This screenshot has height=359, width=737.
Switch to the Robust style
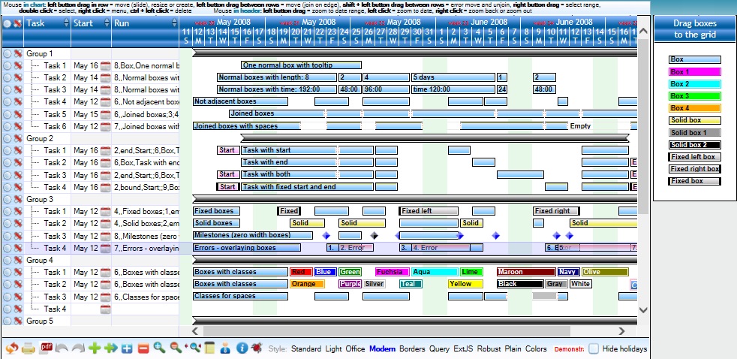pos(489,348)
